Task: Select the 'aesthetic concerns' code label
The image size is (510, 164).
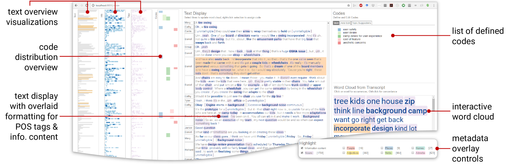Action: coord(354,43)
